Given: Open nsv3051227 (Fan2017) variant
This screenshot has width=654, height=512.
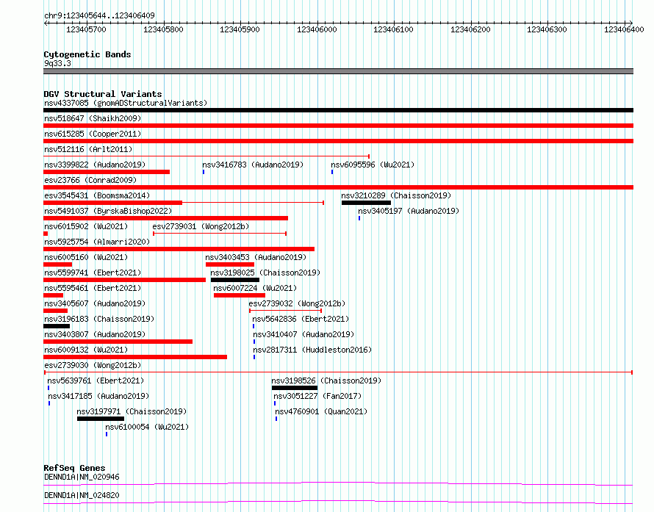Looking at the screenshot, I should click(317, 396).
